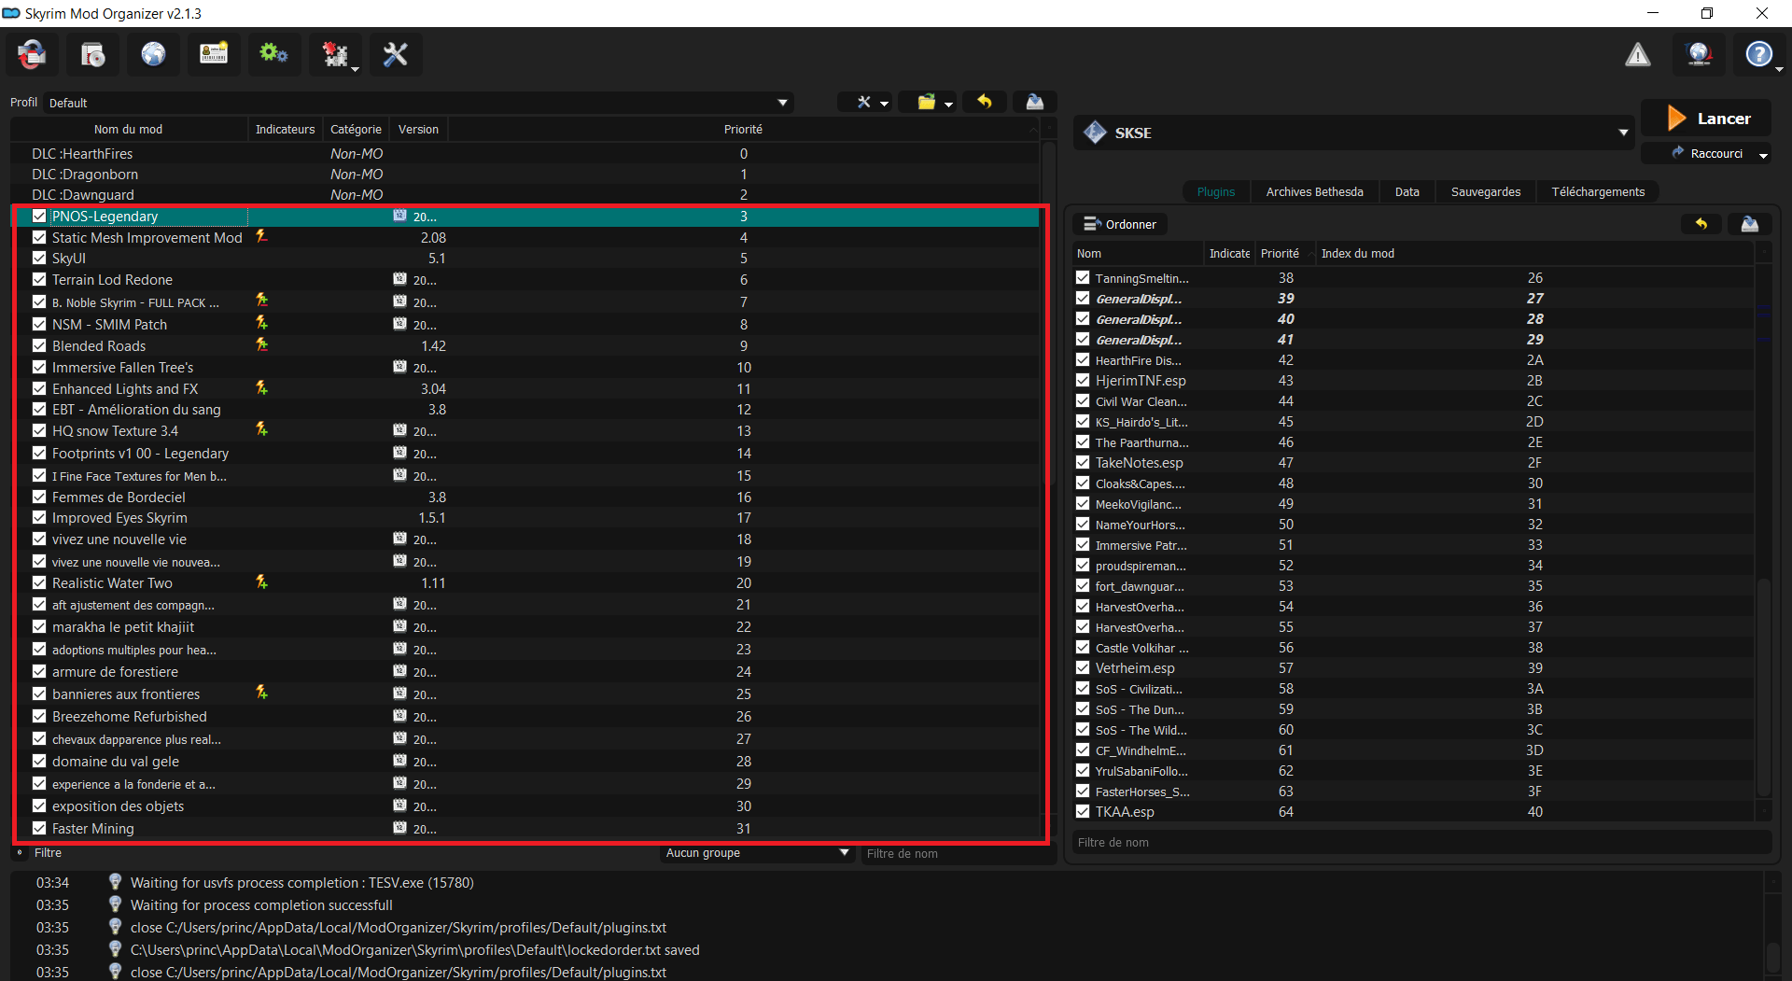Image resolution: width=1792 pixels, height=981 pixels.
Task: Disable the TakeNotes.esp plugin checkbox
Action: (1083, 463)
